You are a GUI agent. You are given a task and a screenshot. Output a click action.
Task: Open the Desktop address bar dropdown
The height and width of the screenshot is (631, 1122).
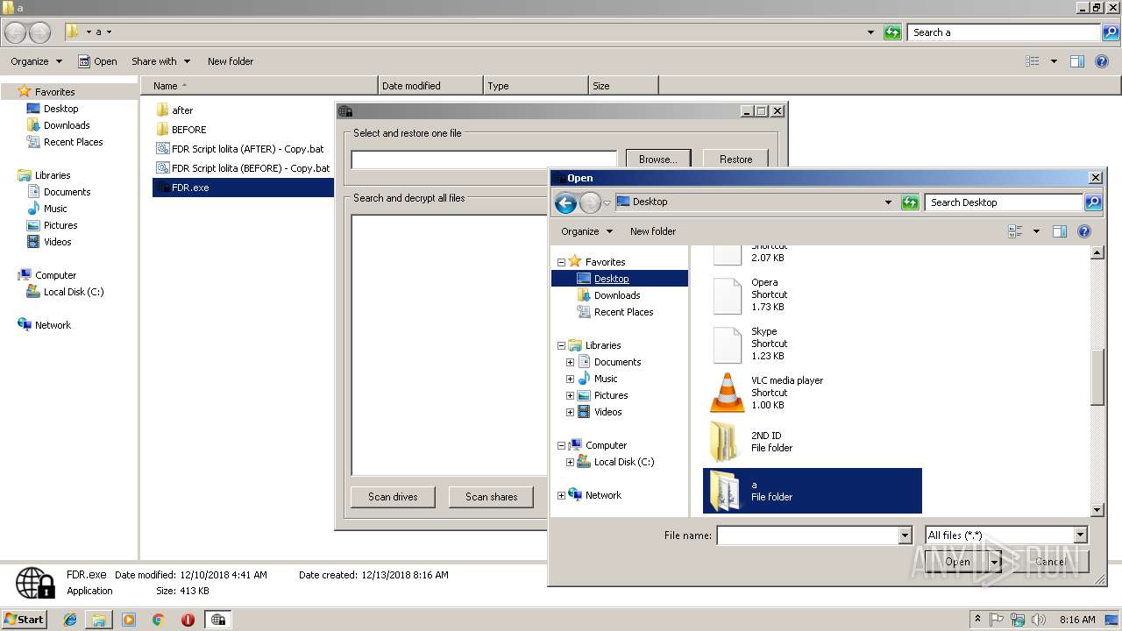pos(889,202)
